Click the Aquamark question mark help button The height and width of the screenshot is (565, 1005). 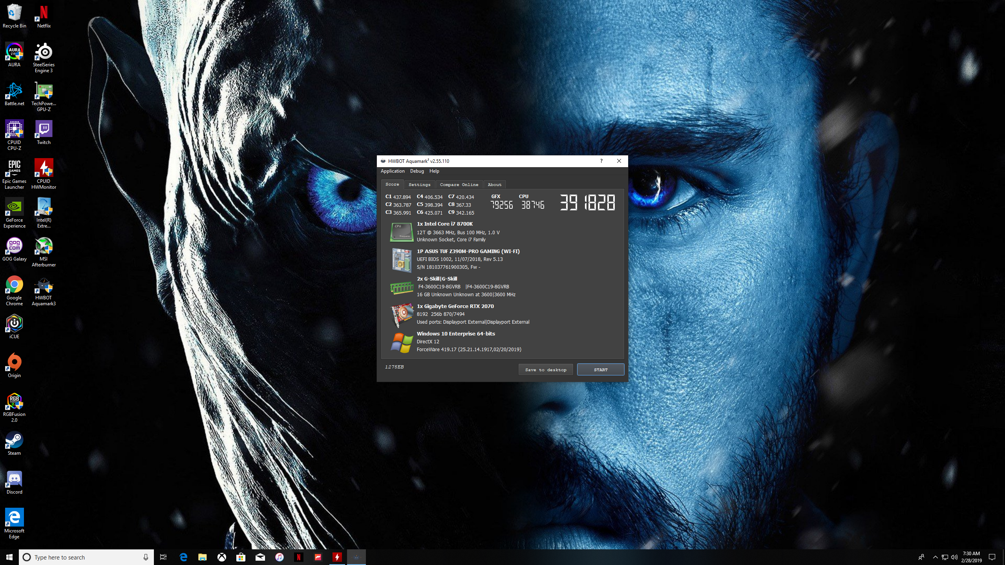pos(601,161)
